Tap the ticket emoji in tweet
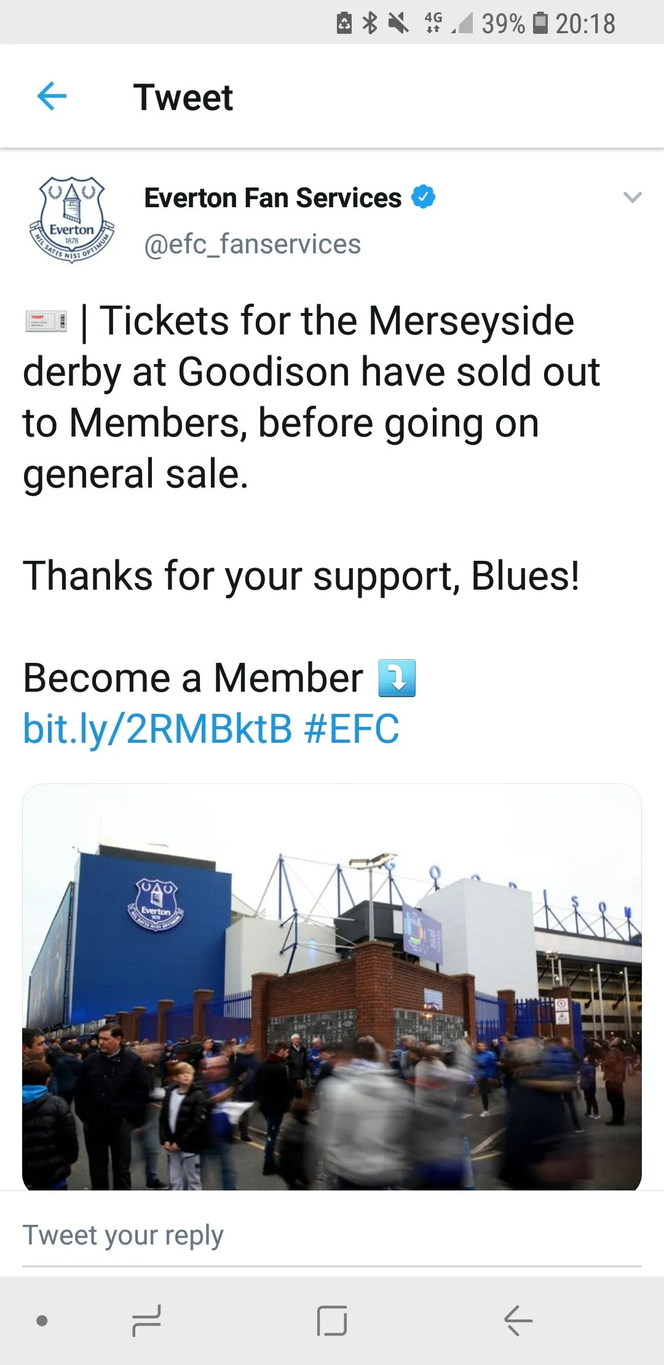This screenshot has width=664, height=1365. (x=46, y=322)
